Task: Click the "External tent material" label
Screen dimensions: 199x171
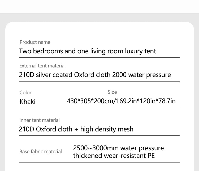Action: tap(42, 66)
